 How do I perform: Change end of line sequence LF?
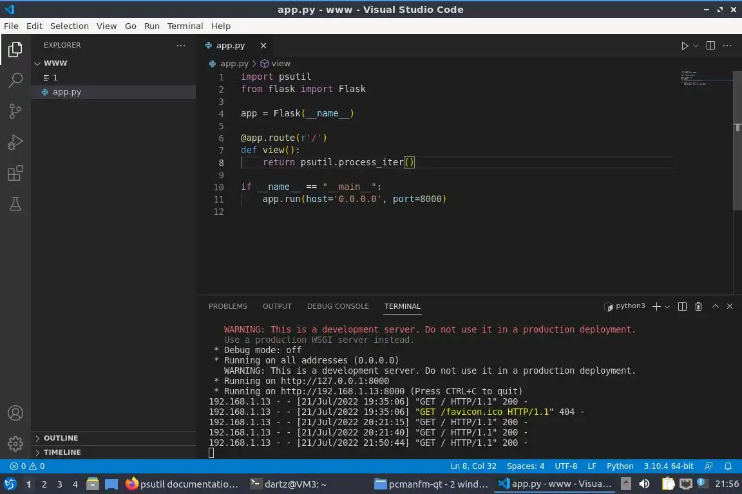591,466
